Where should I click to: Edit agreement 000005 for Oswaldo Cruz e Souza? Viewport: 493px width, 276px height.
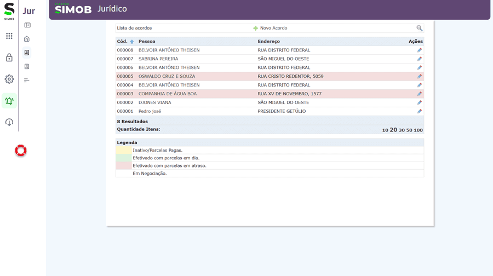[x=419, y=77]
